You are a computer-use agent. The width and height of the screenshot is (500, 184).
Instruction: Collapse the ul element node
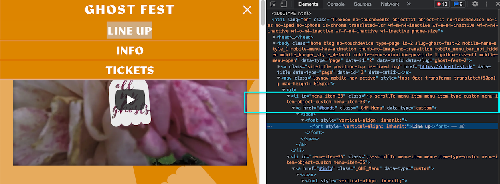pyautogui.click(x=284, y=90)
